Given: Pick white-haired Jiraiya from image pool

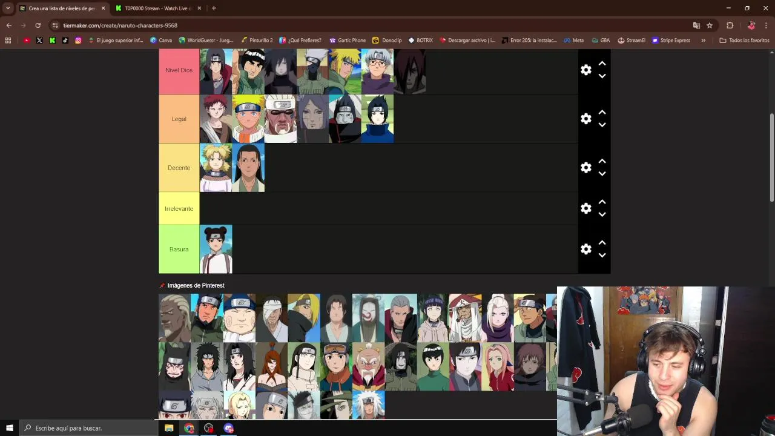Looking at the screenshot, I should tap(368, 405).
